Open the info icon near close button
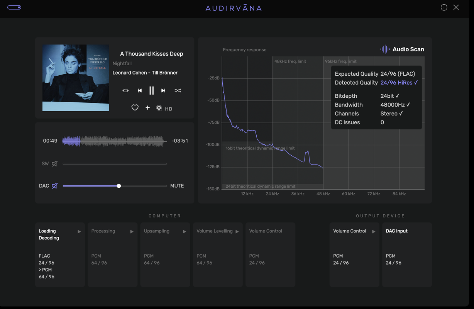 [x=444, y=7]
